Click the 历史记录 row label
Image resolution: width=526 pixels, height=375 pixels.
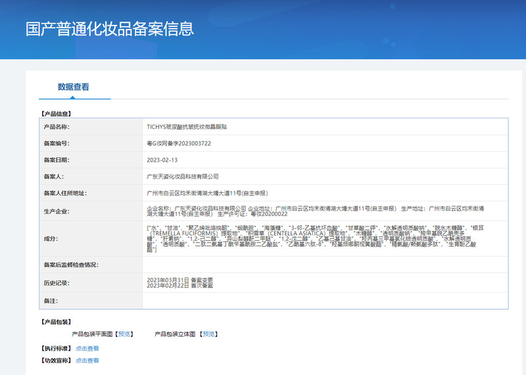pos(57,283)
